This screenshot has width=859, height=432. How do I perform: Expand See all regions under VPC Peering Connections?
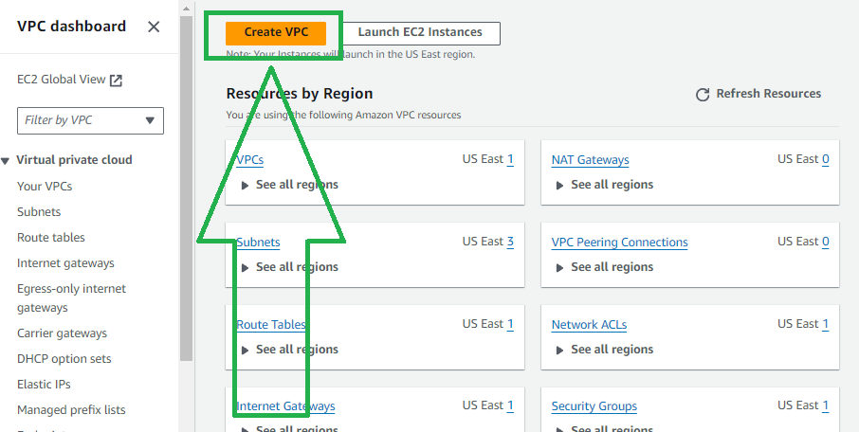(605, 267)
